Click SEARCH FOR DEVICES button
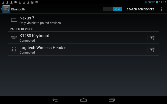The height and width of the screenshot is (104, 167). [x=140, y=9]
